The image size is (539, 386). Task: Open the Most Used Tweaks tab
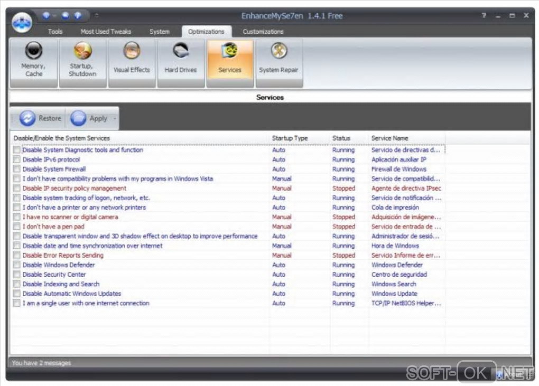(x=106, y=32)
